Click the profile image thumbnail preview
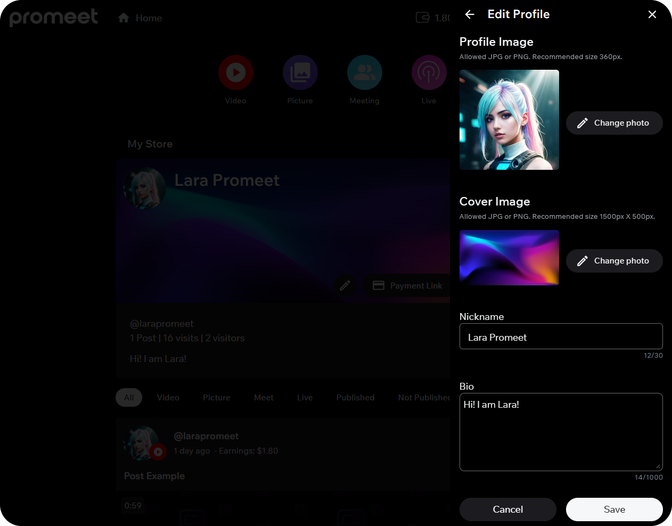Image resolution: width=672 pixels, height=526 pixels. click(x=509, y=120)
